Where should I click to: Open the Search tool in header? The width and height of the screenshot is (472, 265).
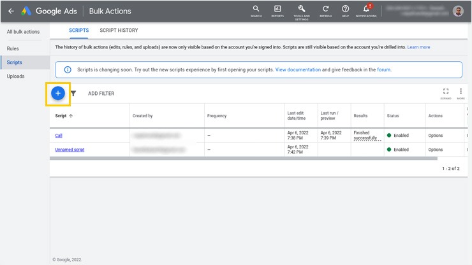[x=256, y=10]
